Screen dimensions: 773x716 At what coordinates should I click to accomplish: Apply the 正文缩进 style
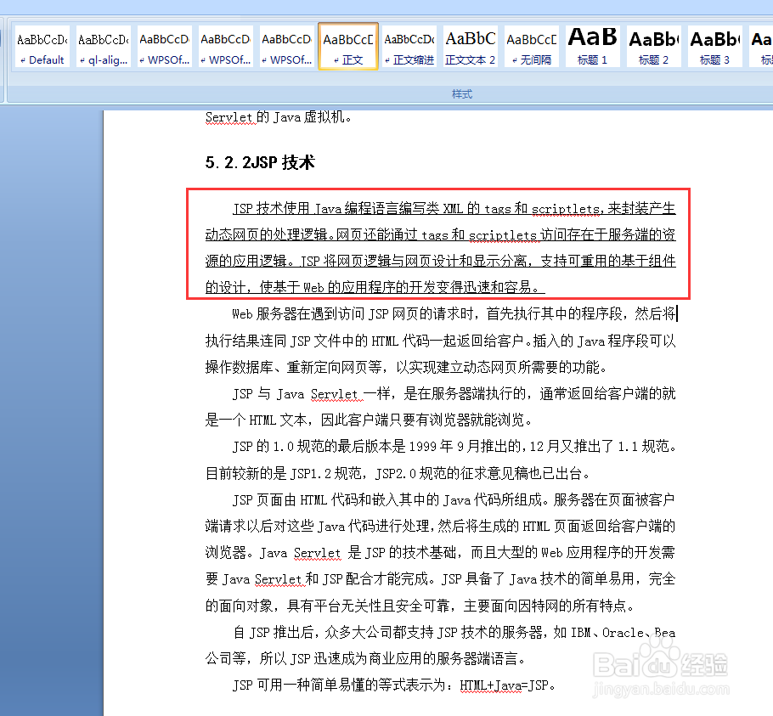coord(409,46)
